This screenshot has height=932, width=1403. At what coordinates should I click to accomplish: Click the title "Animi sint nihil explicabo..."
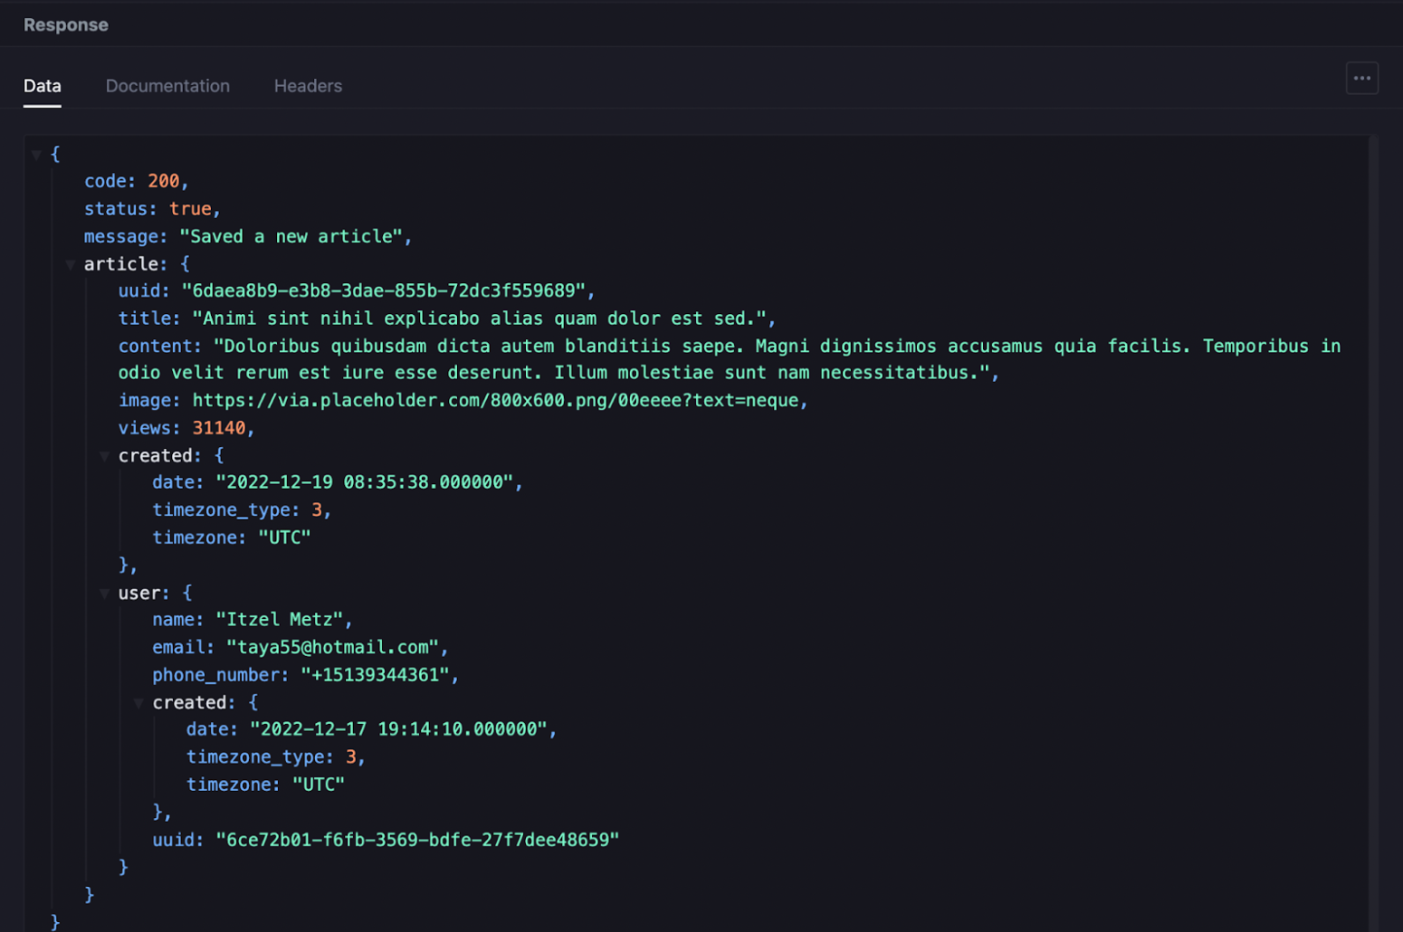479,319
